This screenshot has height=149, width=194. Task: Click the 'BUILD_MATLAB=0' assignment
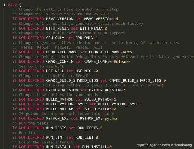pos(100,109)
